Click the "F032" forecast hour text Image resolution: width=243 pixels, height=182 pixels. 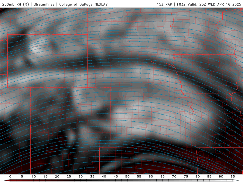coord(181,5)
